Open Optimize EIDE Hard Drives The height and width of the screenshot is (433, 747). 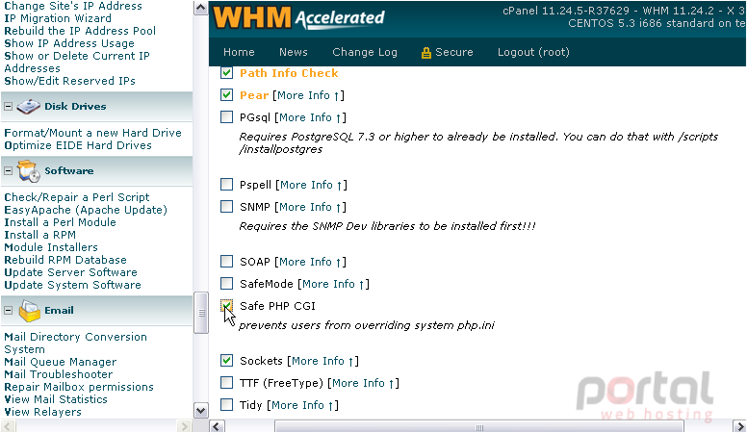(78, 145)
